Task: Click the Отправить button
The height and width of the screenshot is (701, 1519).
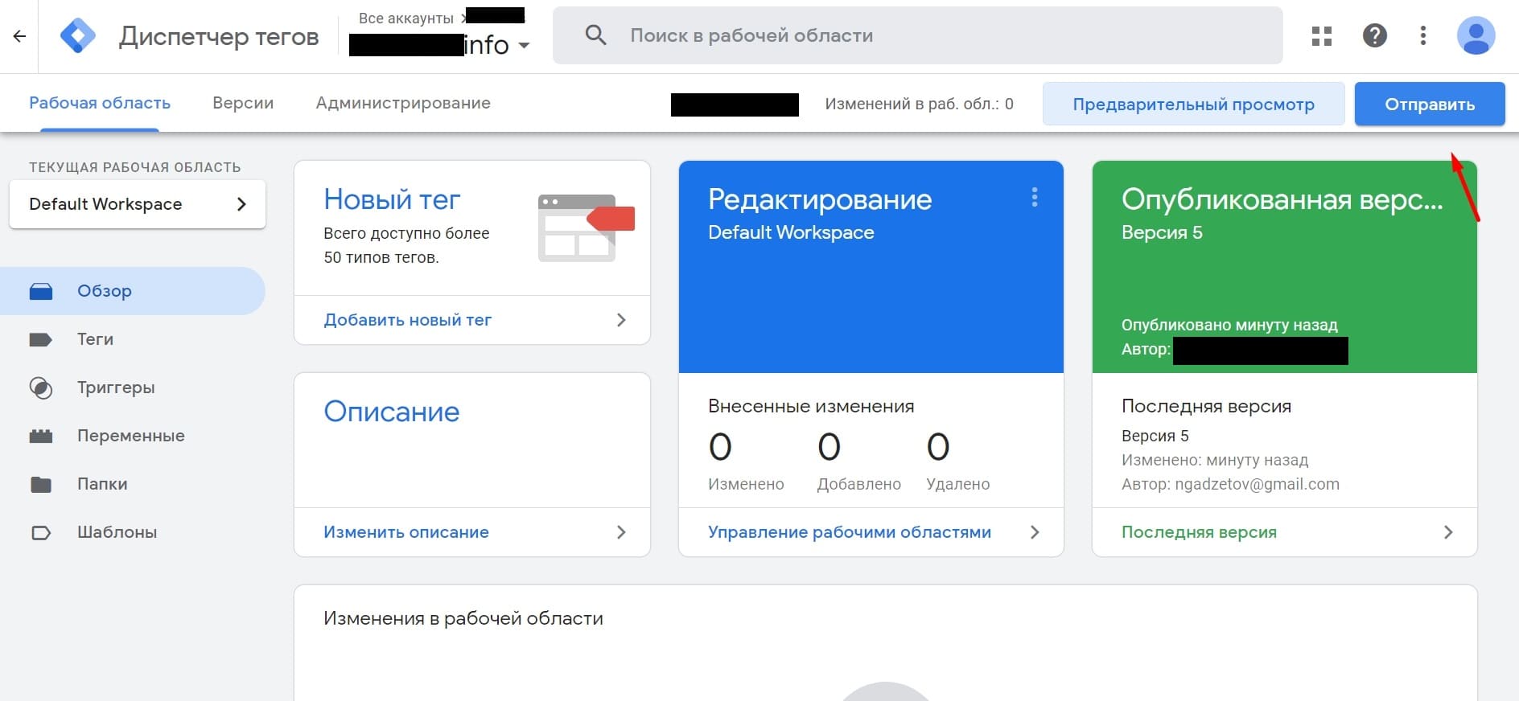Action: pyautogui.click(x=1430, y=104)
